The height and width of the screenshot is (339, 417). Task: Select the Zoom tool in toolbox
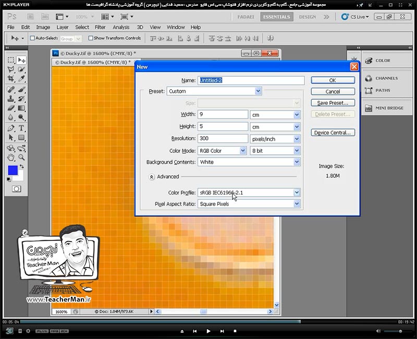click(x=21, y=158)
